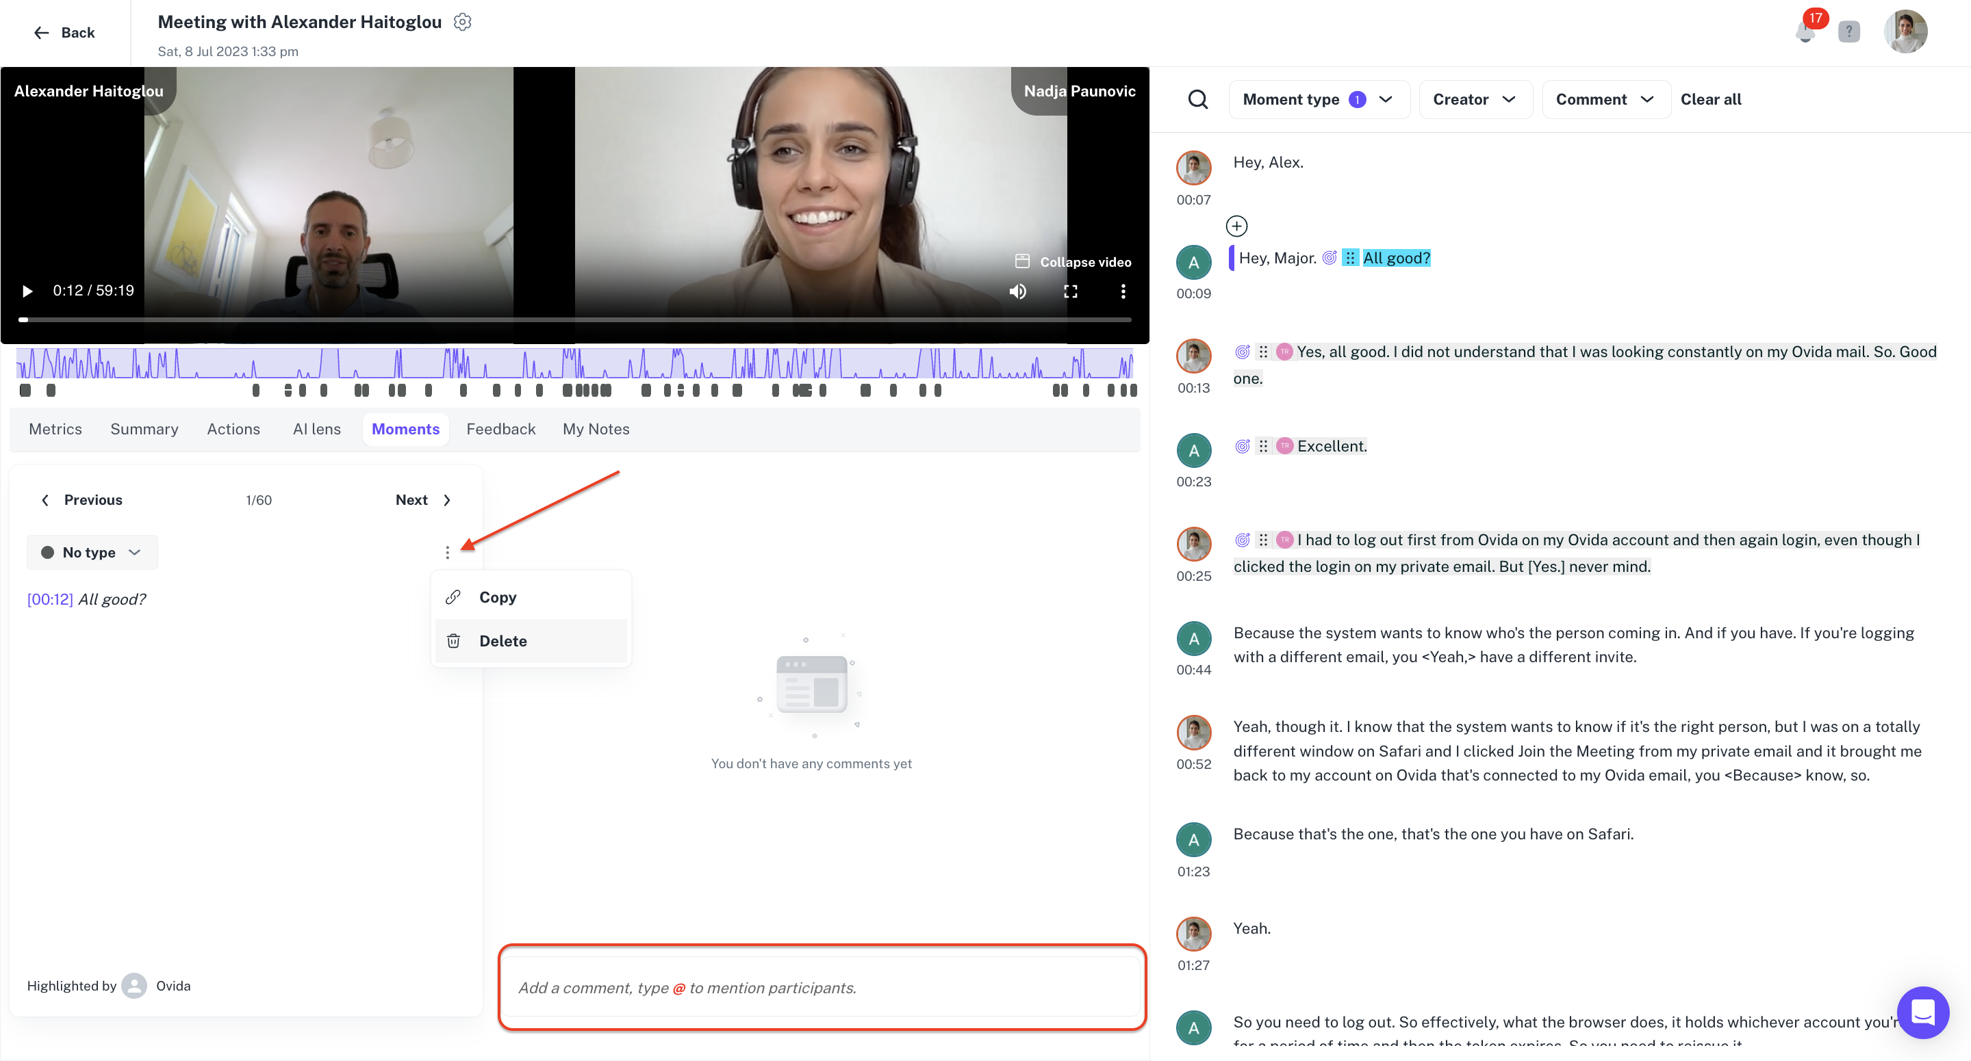Screen dimensions: 1971x1061
Task: Choose Copy from moment menu
Action: click(x=531, y=597)
